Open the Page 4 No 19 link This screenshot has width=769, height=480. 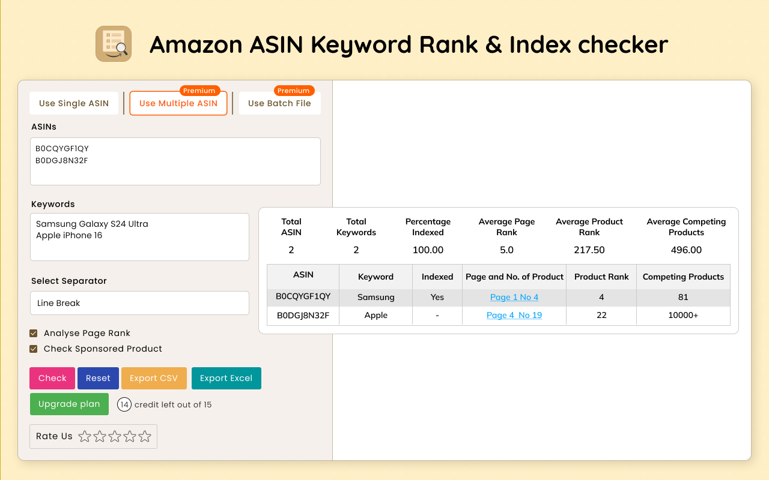tap(514, 315)
